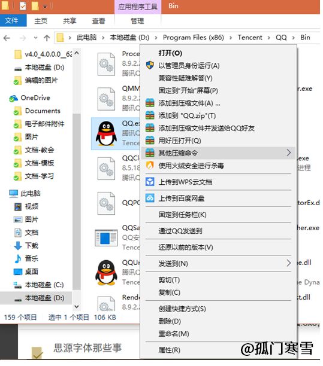Click the back arrow navigation button
323x366 pixels.
(7, 38)
